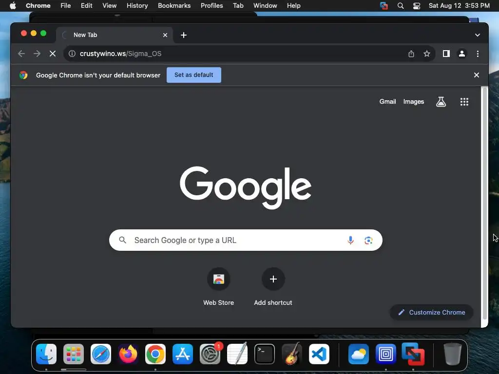The width and height of the screenshot is (499, 374).
Task: Click Customize Chrome button
Action: pyautogui.click(x=432, y=312)
